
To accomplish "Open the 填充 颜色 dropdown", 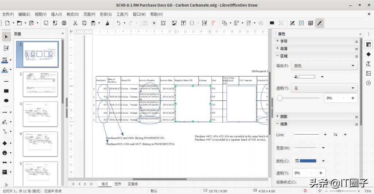I will [x=324, y=66].
